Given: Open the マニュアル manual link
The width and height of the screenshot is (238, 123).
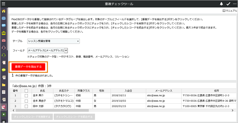Looking at the screenshot, I should (230, 11).
